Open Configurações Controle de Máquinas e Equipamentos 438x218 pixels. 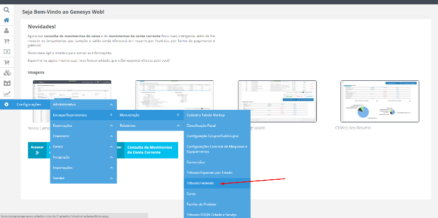tap(217, 149)
